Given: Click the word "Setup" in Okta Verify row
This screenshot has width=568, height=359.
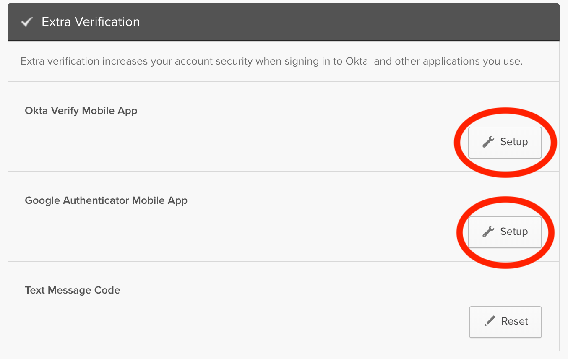Looking at the screenshot, I should coord(514,142).
